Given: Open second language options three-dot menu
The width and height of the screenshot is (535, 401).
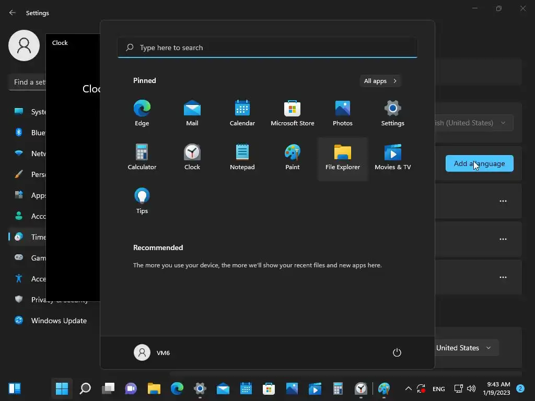Looking at the screenshot, I should (x=503, y=239).
